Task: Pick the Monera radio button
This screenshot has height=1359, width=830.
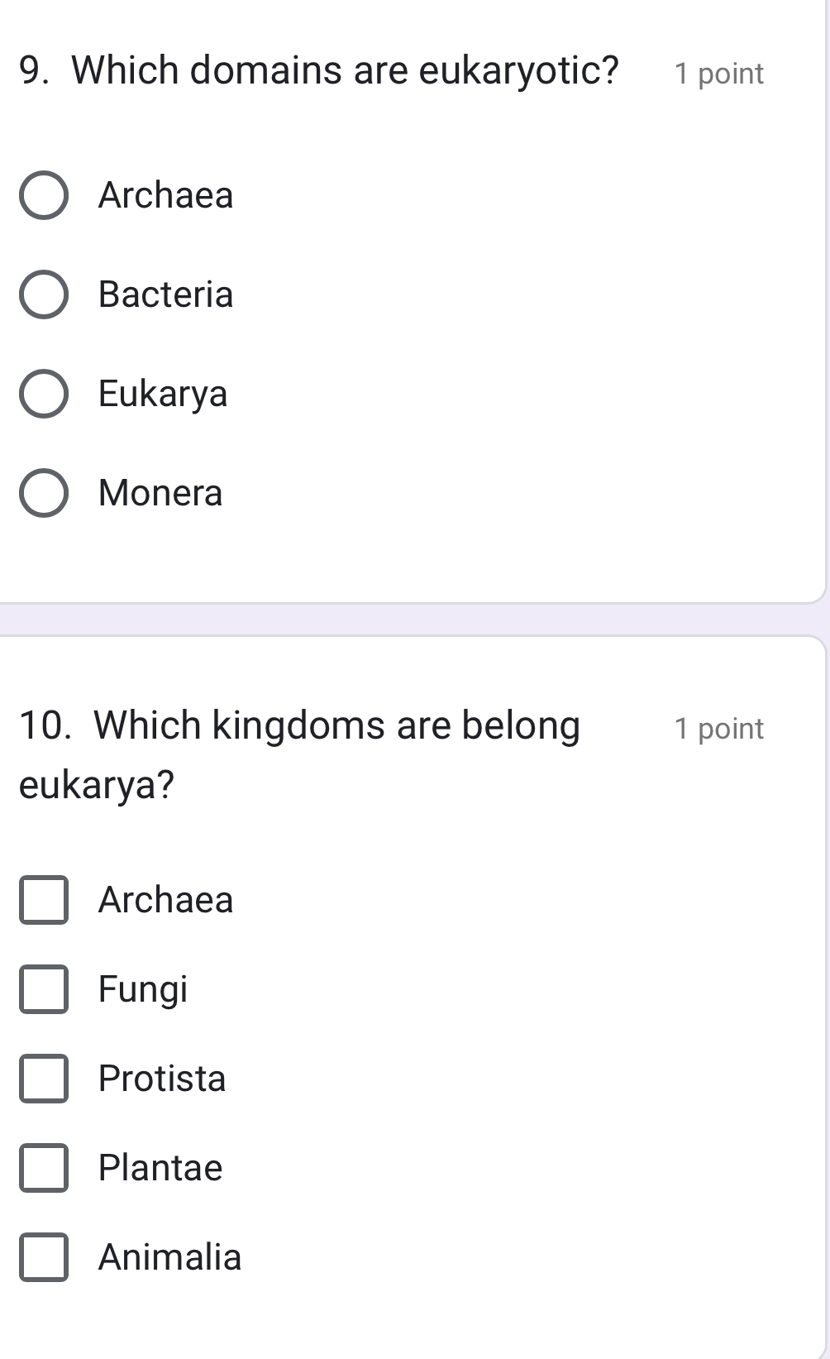Action: [x=44, y=493]
